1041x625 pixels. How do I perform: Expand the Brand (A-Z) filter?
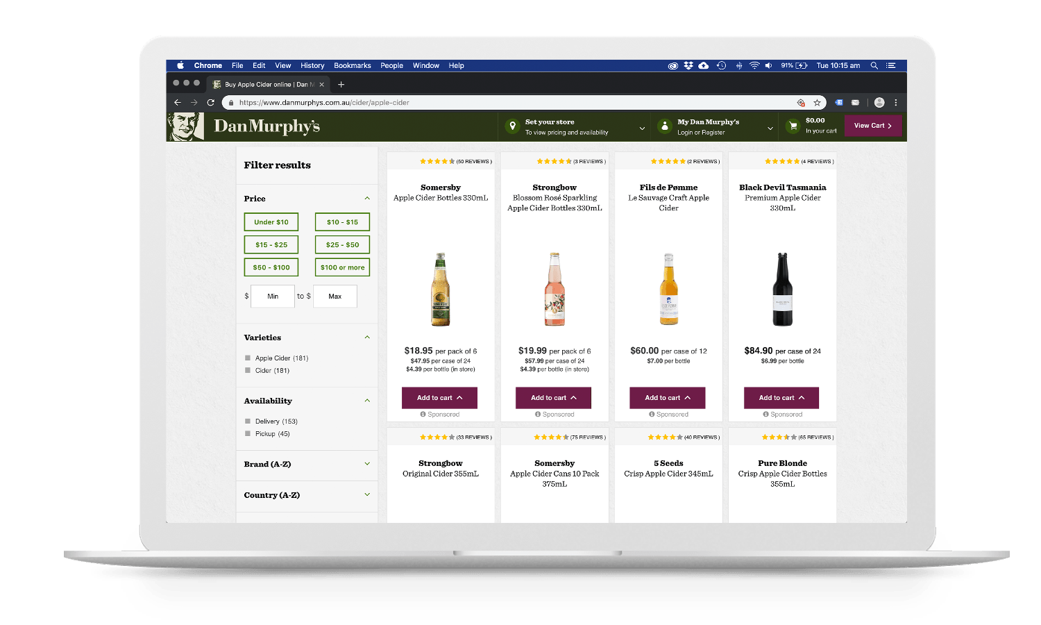367,464
